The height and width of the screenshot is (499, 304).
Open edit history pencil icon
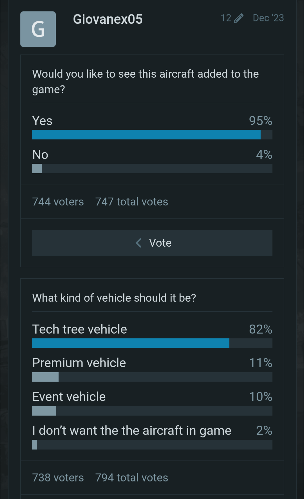click(238, 18)
